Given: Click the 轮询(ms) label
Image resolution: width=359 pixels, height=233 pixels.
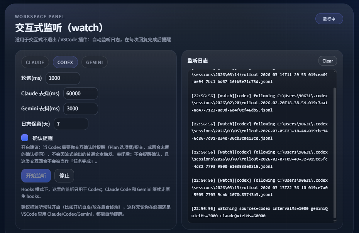Looking at the screenshot, I should point(31,78).
